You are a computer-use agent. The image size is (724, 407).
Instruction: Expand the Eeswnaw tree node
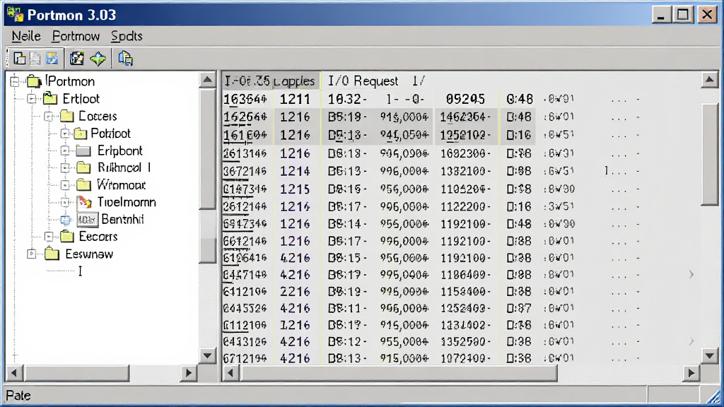[31, 254]
